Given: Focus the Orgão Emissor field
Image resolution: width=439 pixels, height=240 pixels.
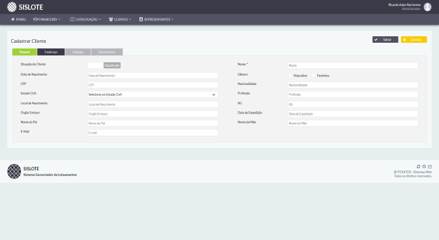Looking at the screenshot, I should click(x=153, y=114).
